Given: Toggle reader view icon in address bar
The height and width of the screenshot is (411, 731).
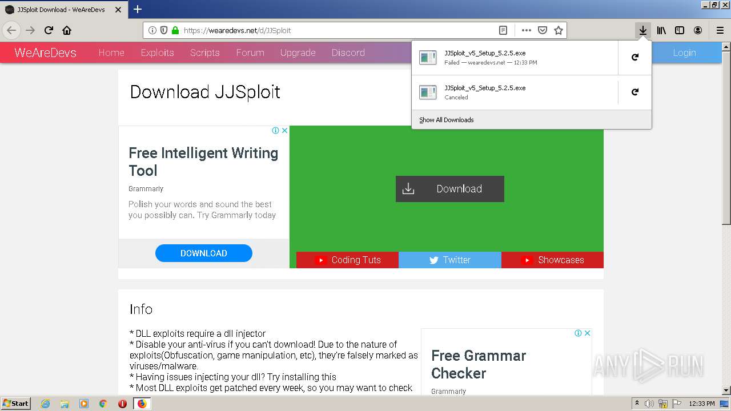Looking at the screenshot, I should 503,30.
